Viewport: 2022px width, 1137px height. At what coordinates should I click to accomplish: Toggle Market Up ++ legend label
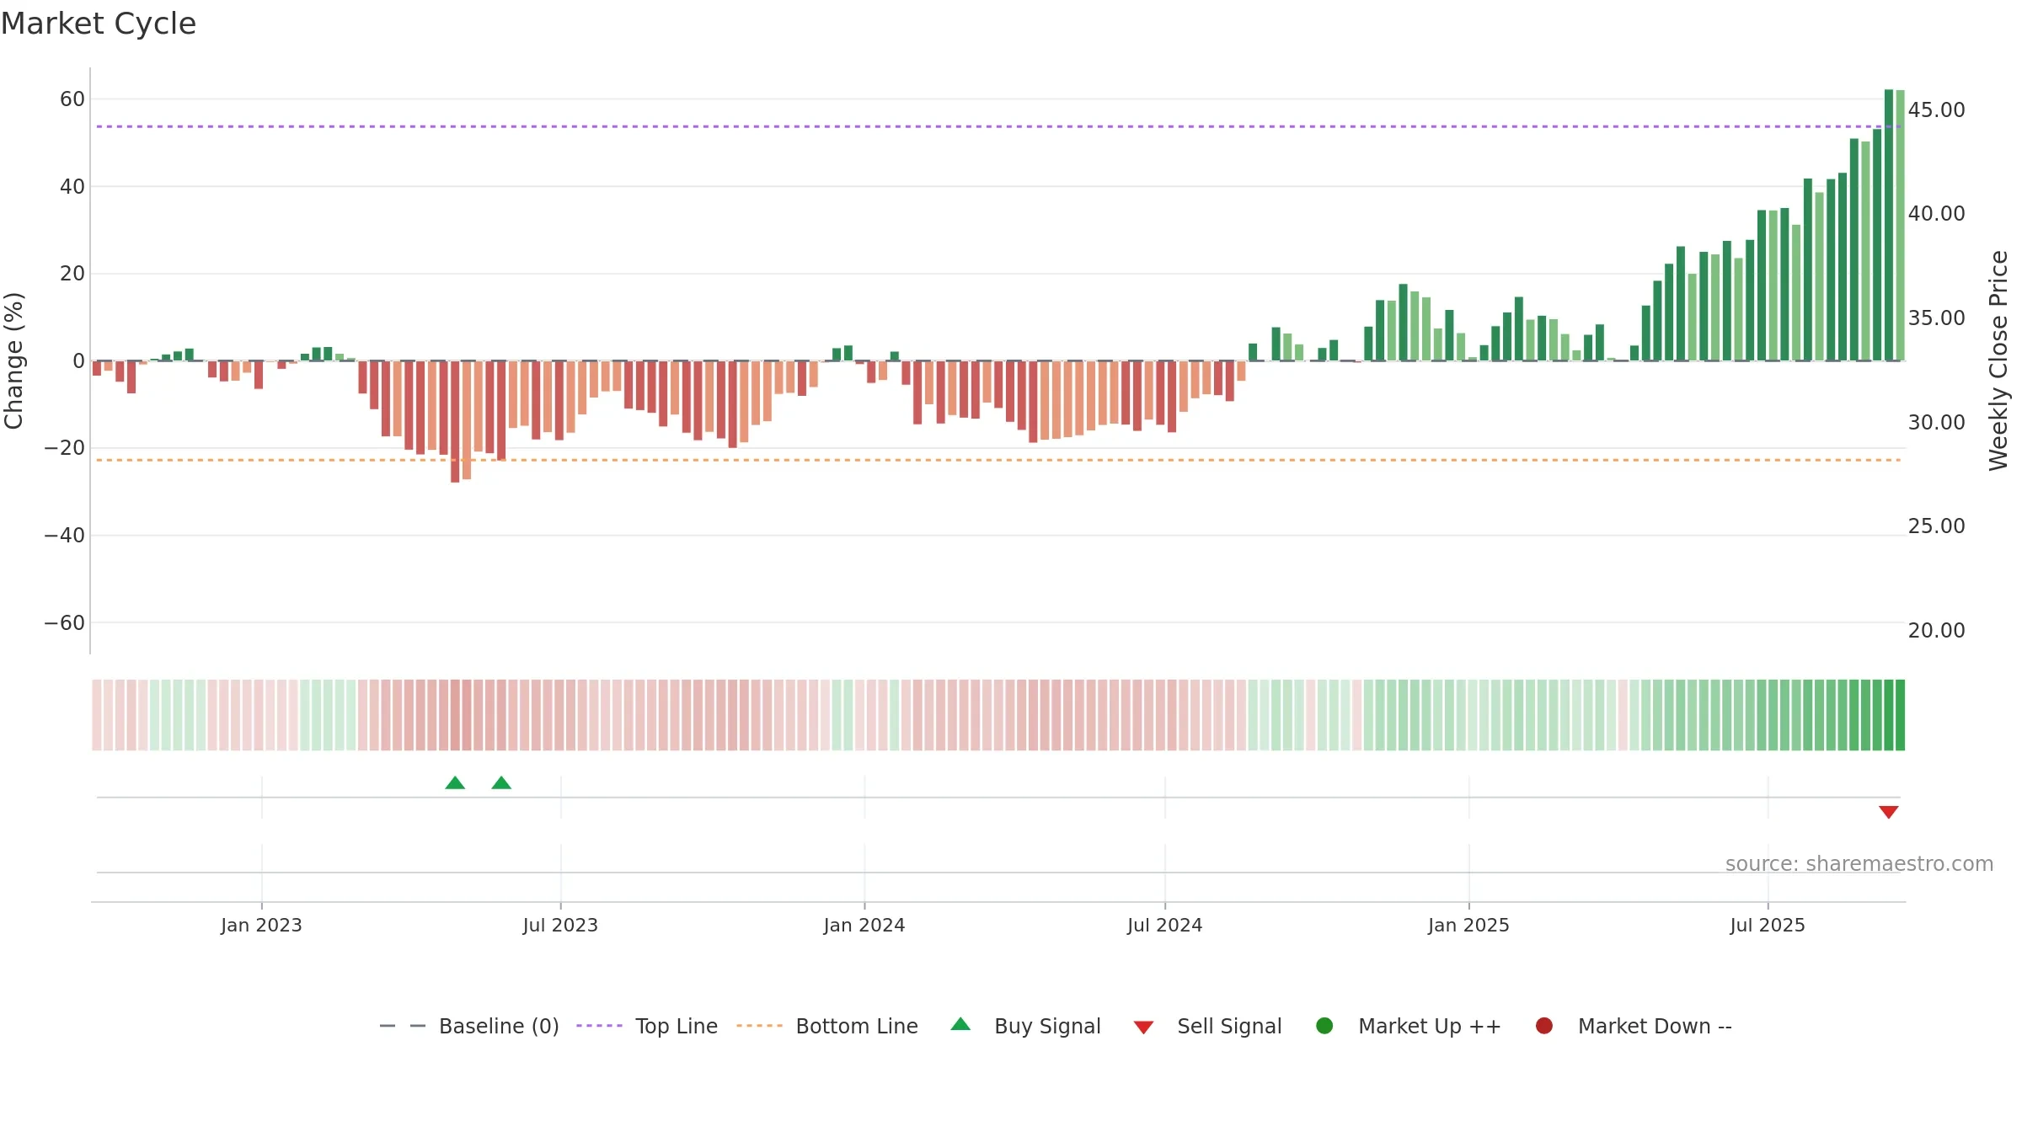(1430, 1026)
